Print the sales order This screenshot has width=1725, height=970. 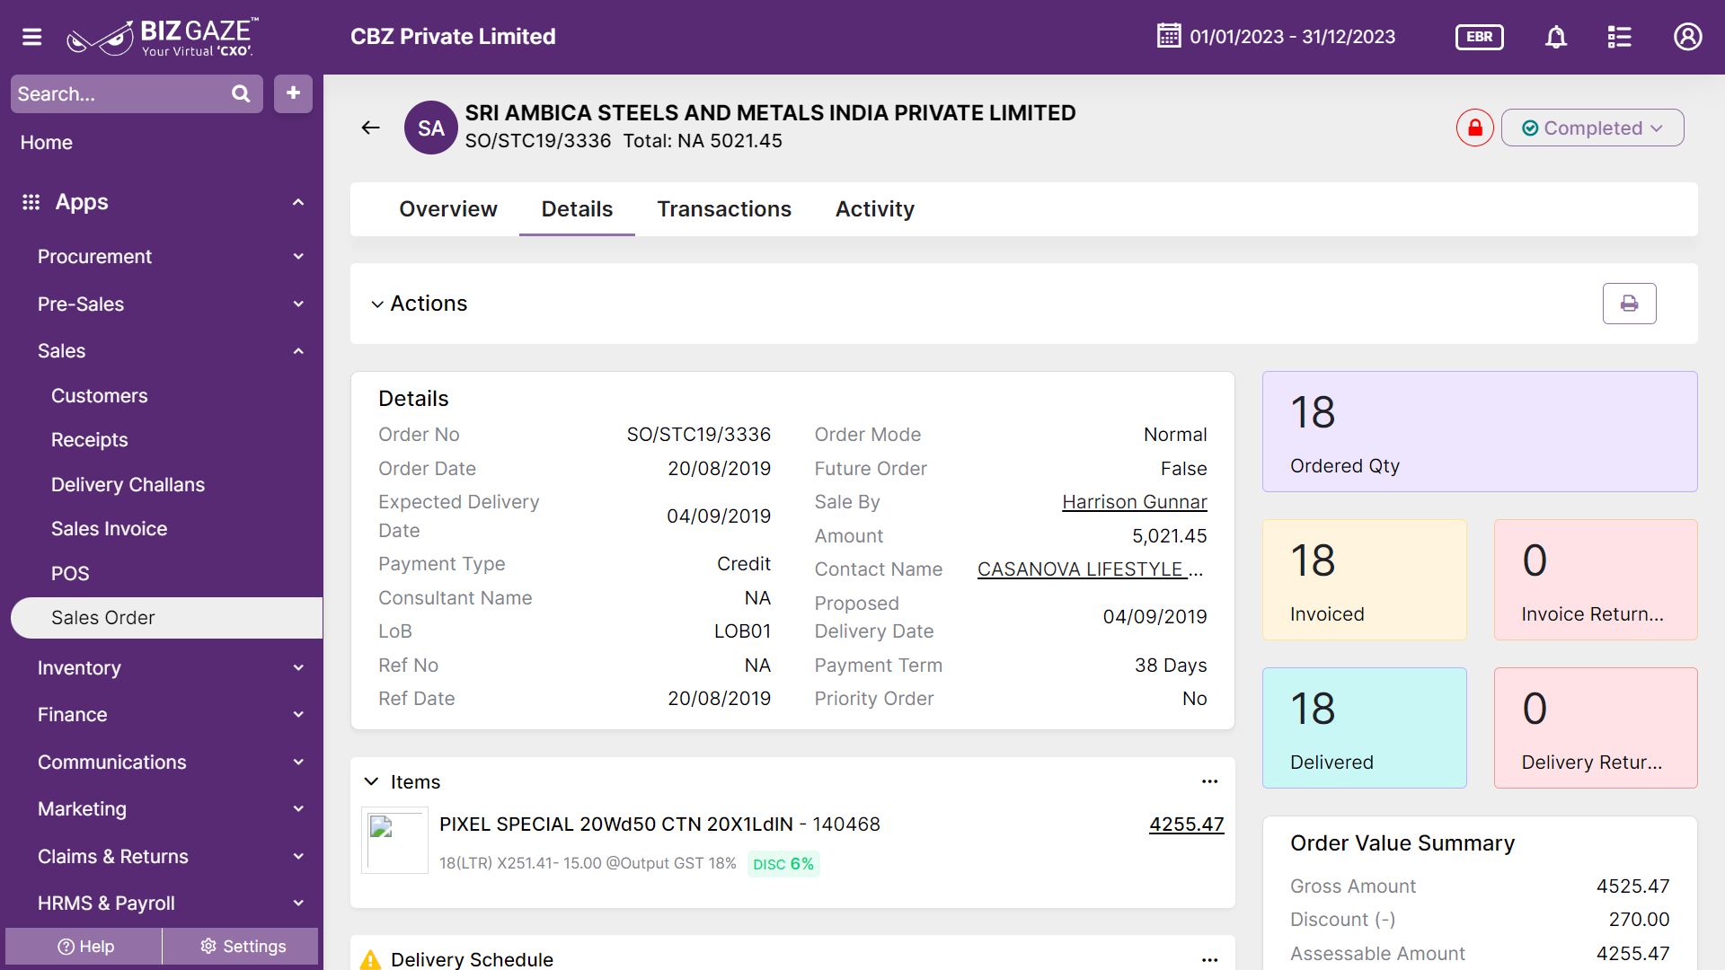[x=1629, y=304]
